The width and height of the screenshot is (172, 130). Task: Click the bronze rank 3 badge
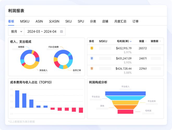[x=91, y=68]
